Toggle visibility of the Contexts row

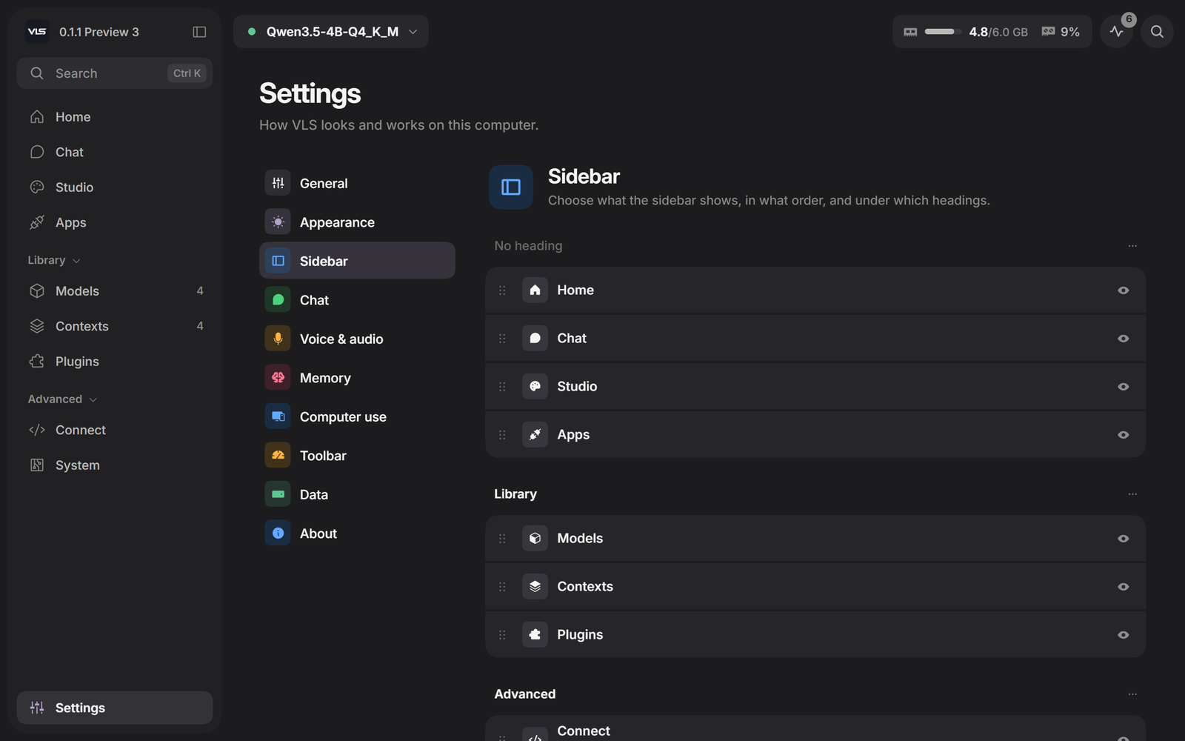[1123, 587]
